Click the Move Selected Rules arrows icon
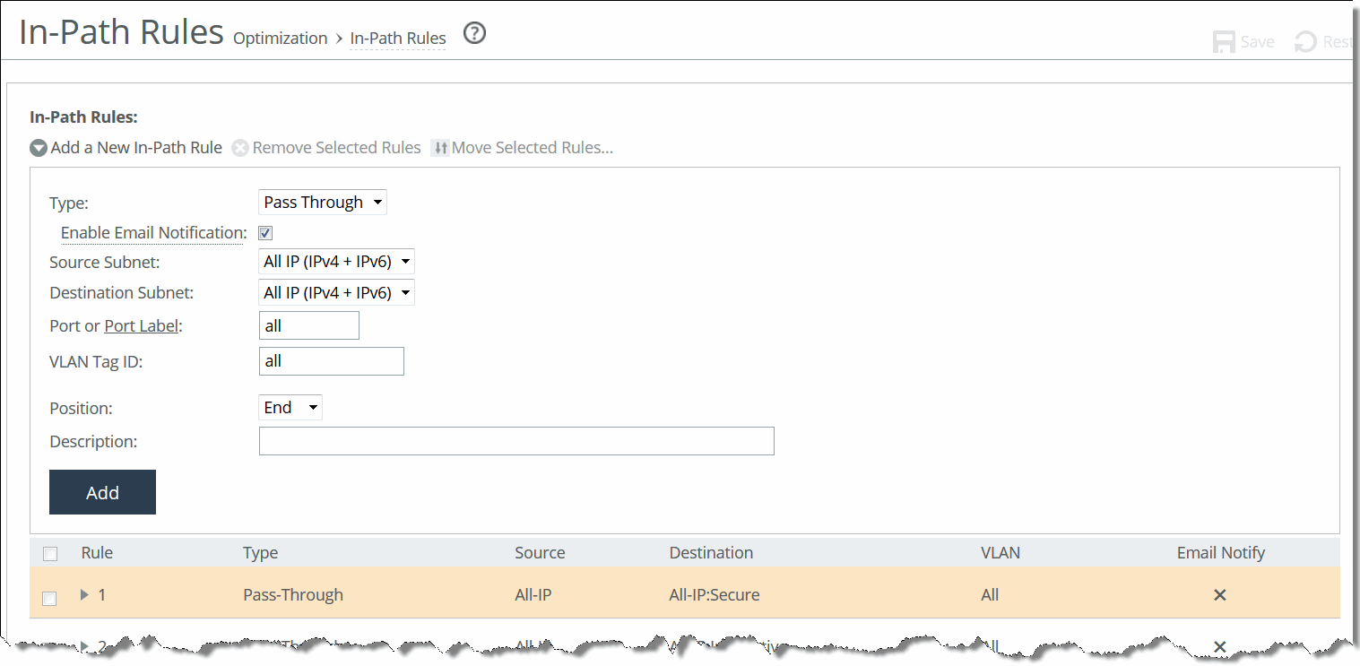This screenshot has height=666, width=1360. pos(440,147)
